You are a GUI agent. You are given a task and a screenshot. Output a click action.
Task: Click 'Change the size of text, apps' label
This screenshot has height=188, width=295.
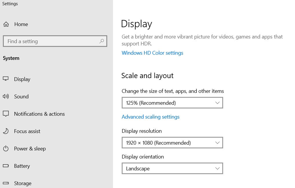(x=173, y=91)
